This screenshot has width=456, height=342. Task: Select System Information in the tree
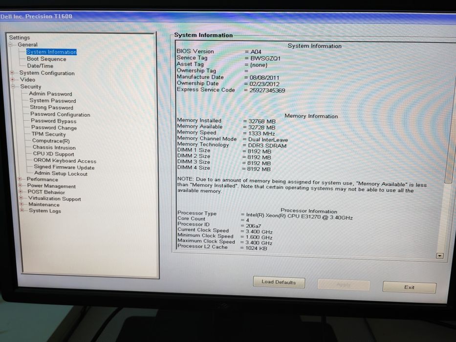point(51,52)
